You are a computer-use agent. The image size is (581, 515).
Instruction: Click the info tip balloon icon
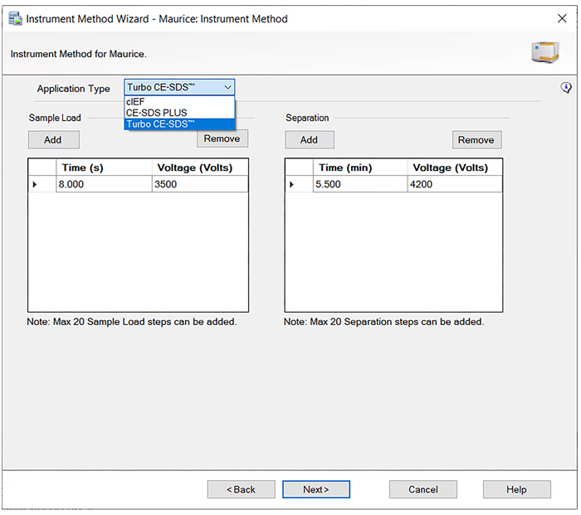566,88
